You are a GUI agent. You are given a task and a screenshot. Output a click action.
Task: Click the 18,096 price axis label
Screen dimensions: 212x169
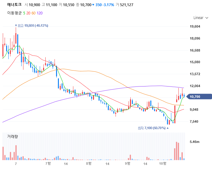[195, 38]
